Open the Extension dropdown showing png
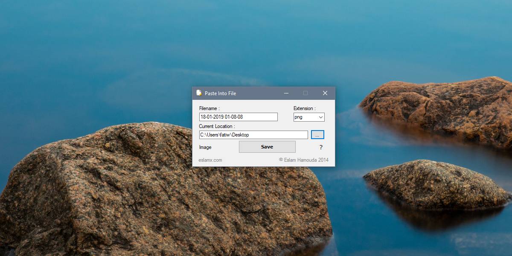 309,117
